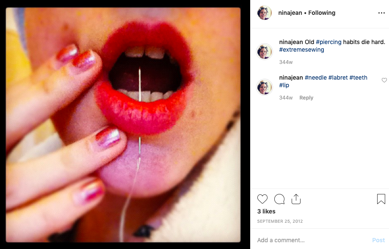Open the three-dots more options menu
The height and width of the screenshot is (249, 389).
tap(381, 13)
